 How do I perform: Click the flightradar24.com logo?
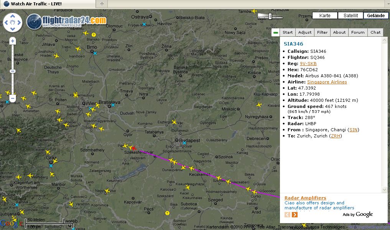click(67, 21)
